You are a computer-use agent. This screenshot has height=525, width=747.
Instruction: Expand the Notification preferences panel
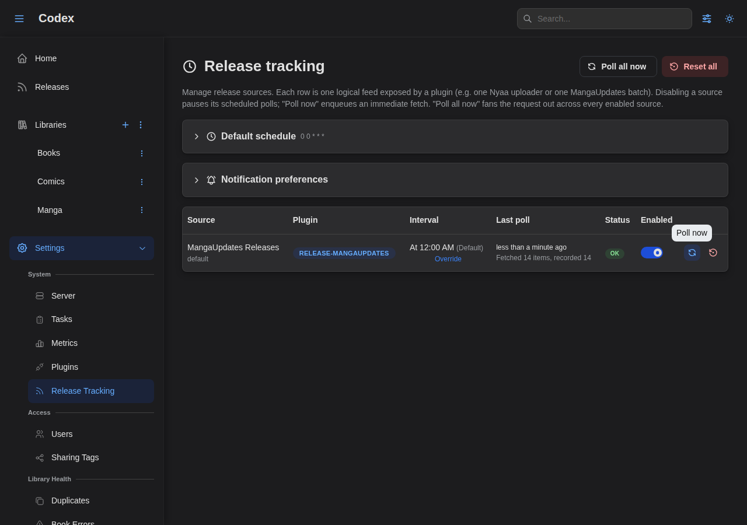(455, 180)
